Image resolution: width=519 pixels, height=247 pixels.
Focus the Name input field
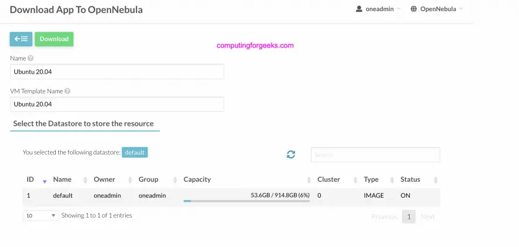pyautogui.click(x=117, y=72)
